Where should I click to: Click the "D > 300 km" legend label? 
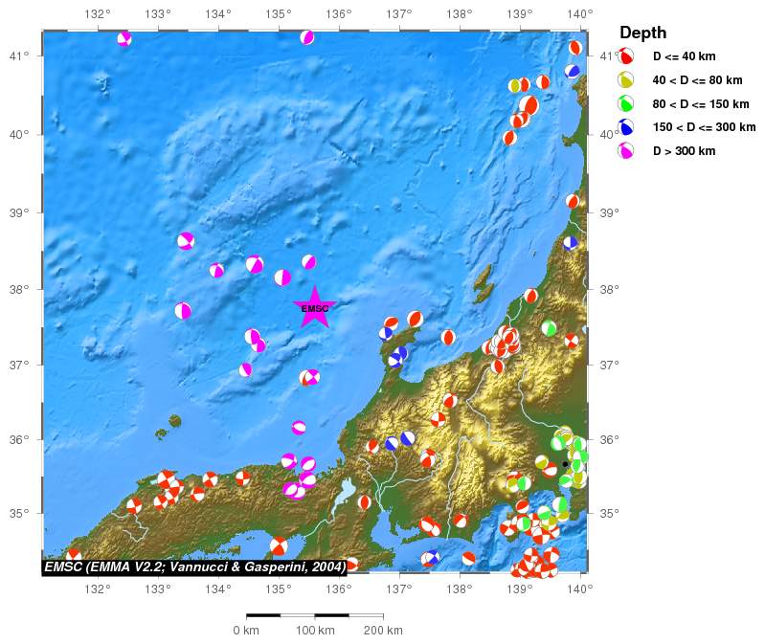684,151
